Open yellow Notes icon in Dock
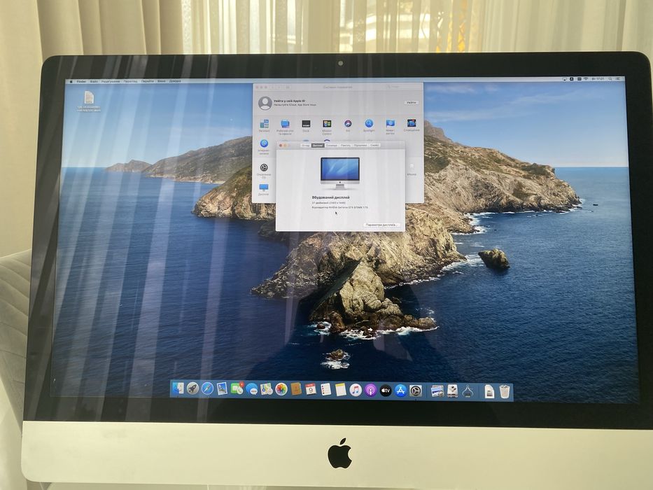Image resolution: width=653 pixels, height=490 pixels. click(341, 390)
